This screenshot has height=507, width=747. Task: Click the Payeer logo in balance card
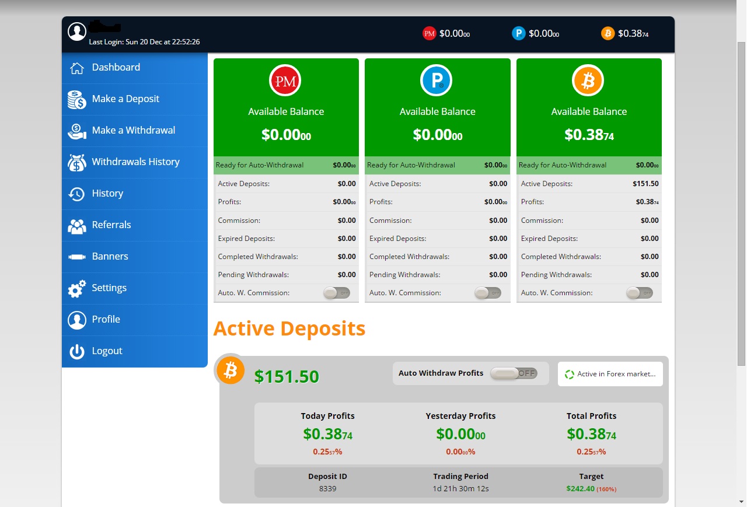pos(437,81)
